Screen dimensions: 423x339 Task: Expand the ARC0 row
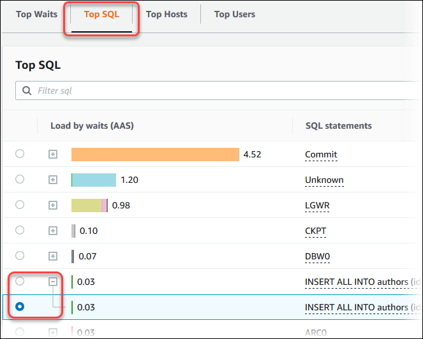tap(54, 332)
